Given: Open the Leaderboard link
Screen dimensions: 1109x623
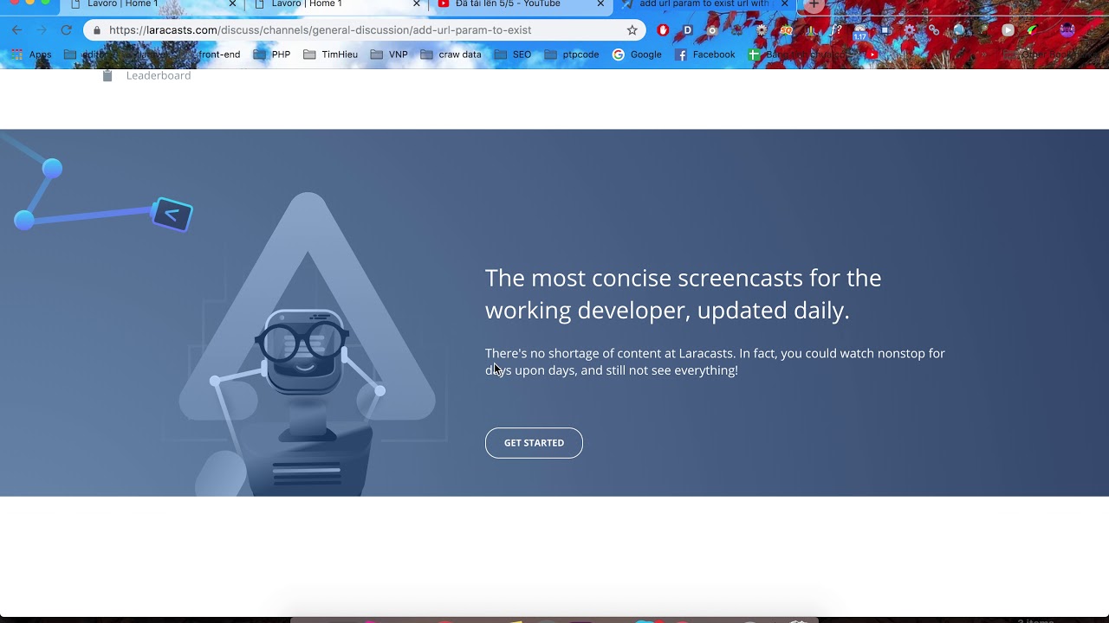Looking at the screenshot, I should click(x=159, y=75).
